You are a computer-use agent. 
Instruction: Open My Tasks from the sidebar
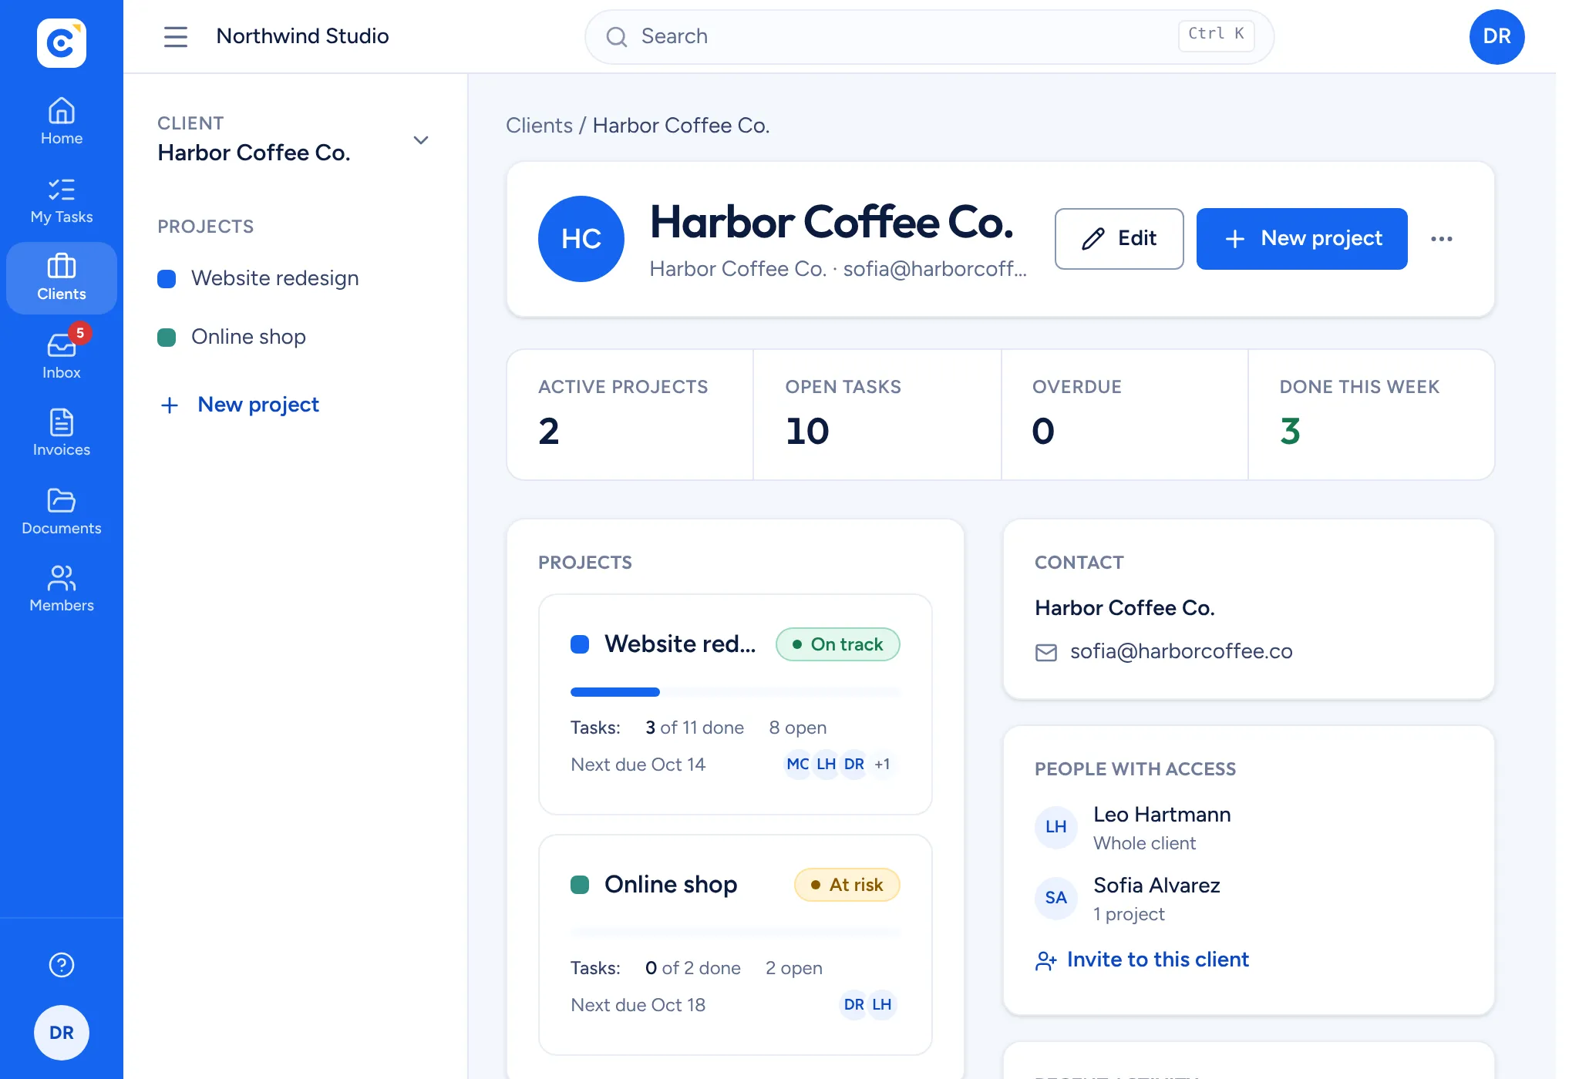pyautogui.click(x=62, y=200)
